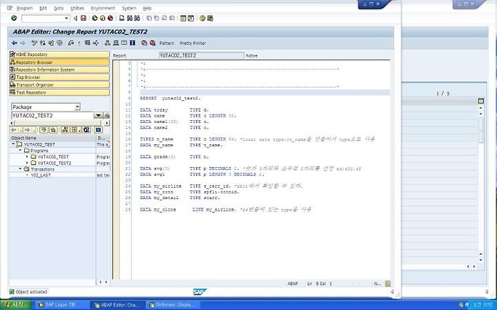Click the yellow Help question mark icon
The width and height of the screenshot is (497, 310).
pyautogui.click(x=202, y=18)
